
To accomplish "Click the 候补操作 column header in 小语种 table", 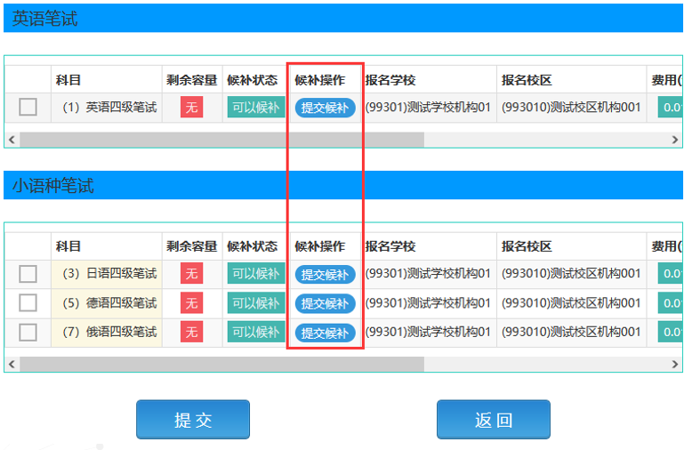I will pos(320,246).
